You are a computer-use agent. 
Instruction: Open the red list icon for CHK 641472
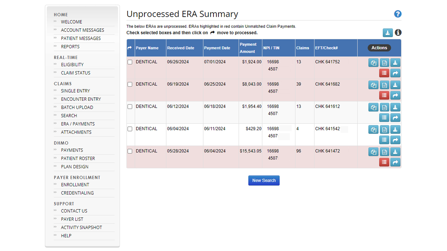tap(384, 162)
